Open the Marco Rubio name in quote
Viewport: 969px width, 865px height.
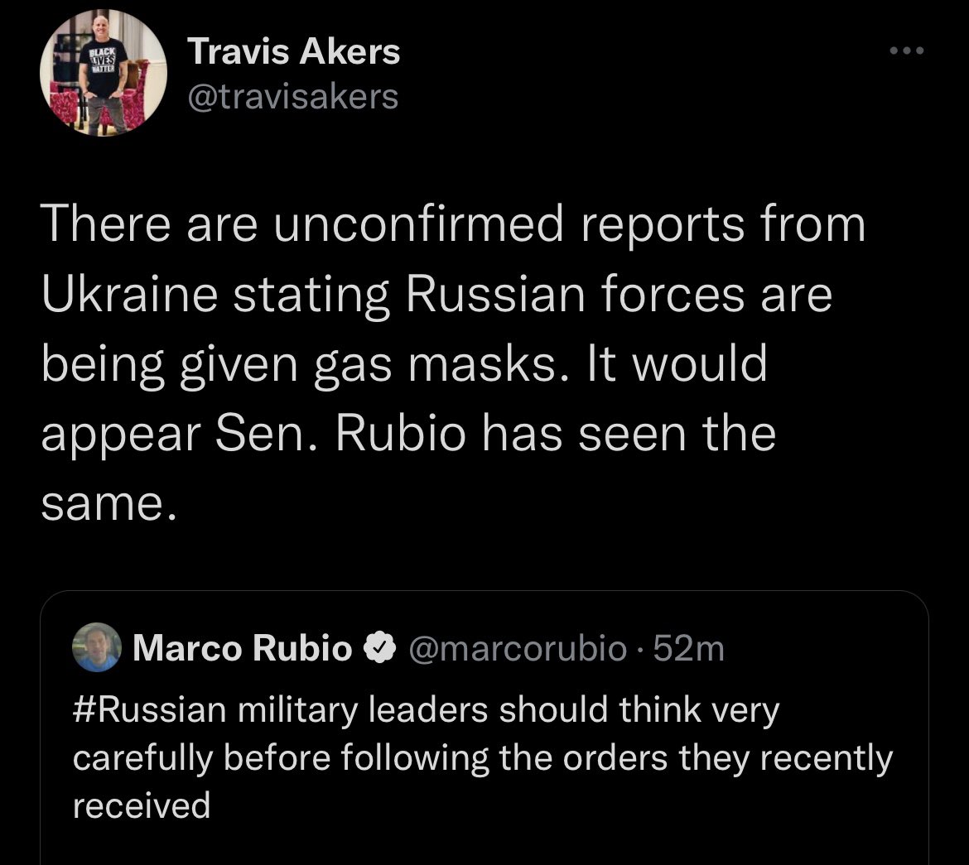coord(242,648)
